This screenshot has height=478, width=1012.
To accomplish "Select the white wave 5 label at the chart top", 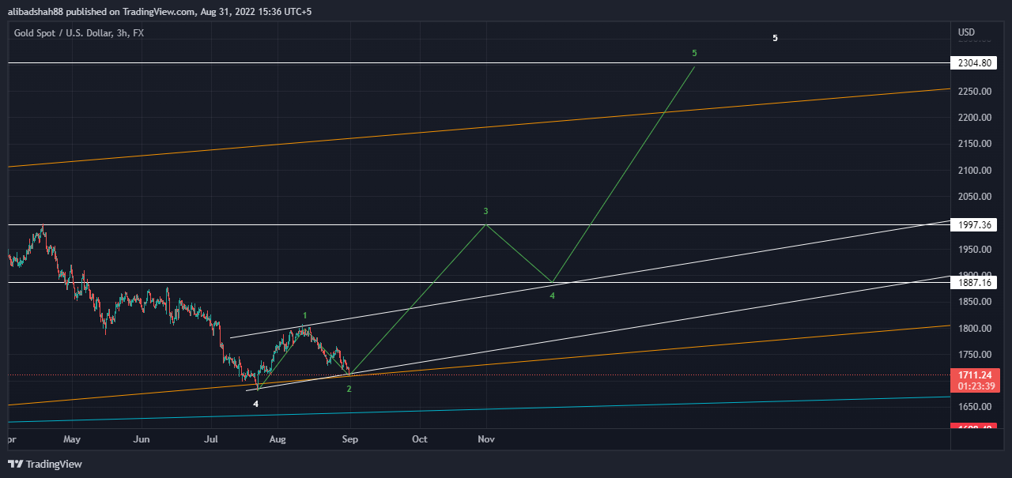I will (776, 38).
